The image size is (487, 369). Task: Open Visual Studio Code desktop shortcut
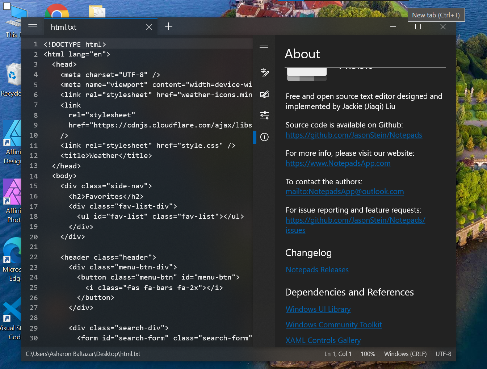coord(12,319)
